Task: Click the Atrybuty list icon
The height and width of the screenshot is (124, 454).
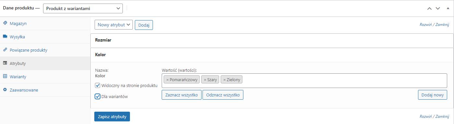Action: tap(5, 63)
